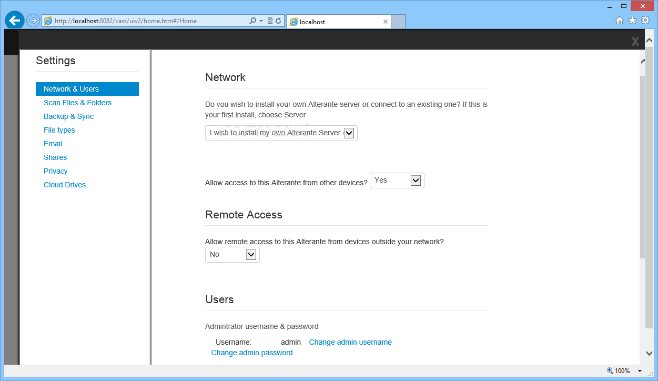This screenshot has width=658, height=381.
Task: Open the Home icon in browser toolbar
Action: click(620, 21)
